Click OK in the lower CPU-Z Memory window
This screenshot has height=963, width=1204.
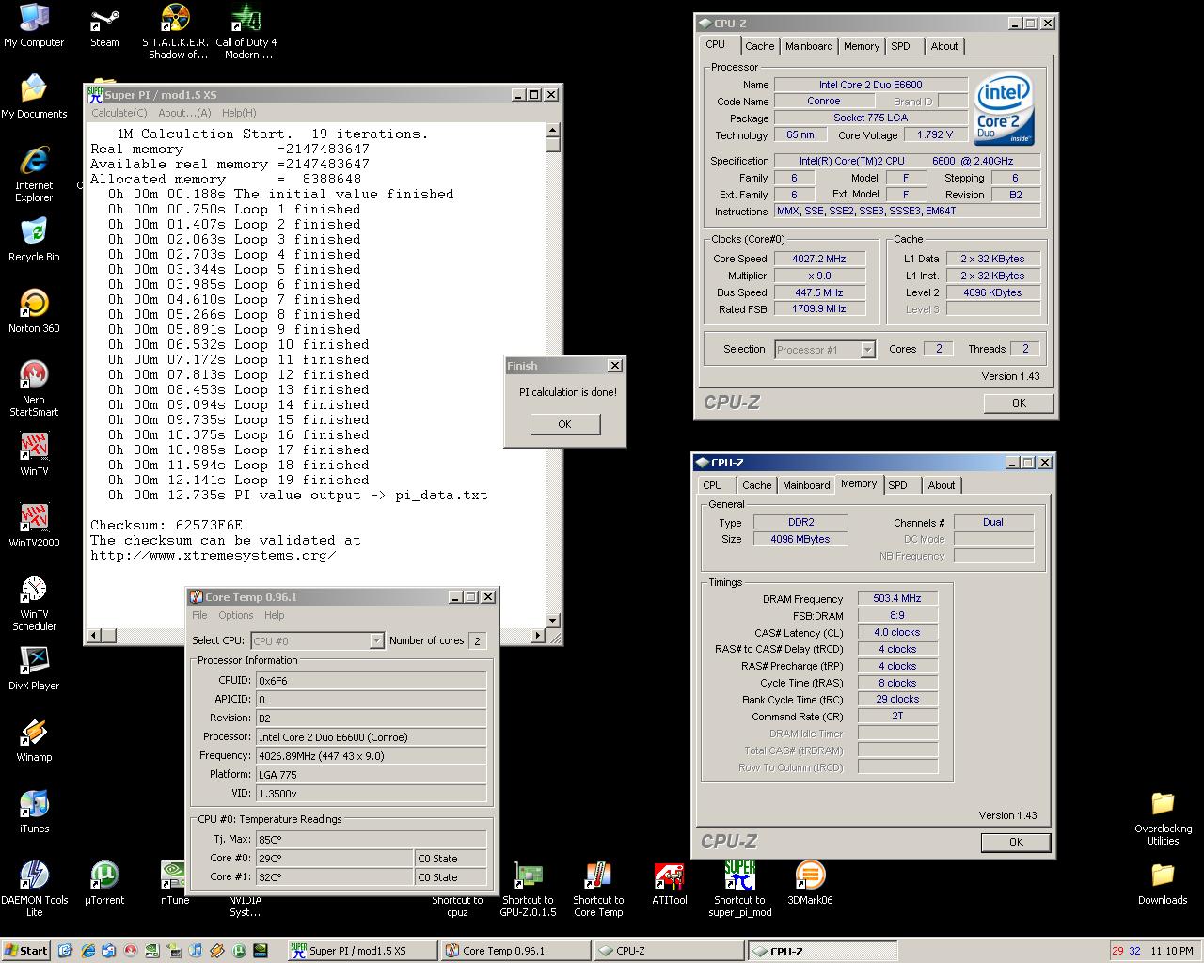pos(1016,842)
